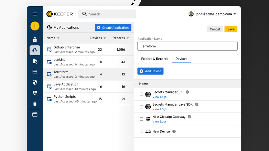
Task: Open View Logs for Secrets Manager Java SDK
Action: (x=159, y=109)
